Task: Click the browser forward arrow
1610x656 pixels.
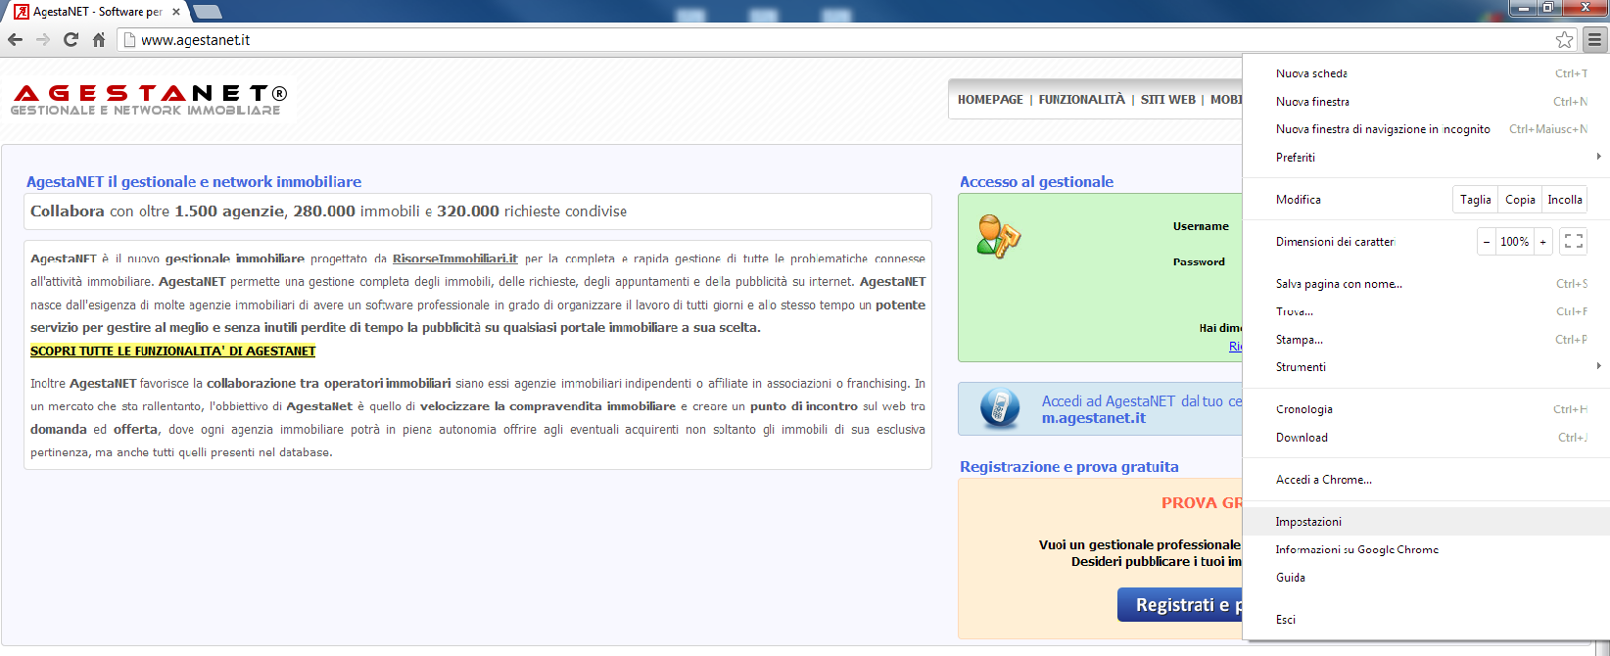Action: pyautogui.click(x=42, y=40)
